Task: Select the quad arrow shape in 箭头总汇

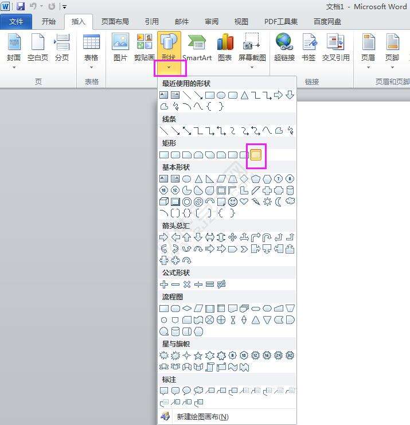Action: coord(232,237)
